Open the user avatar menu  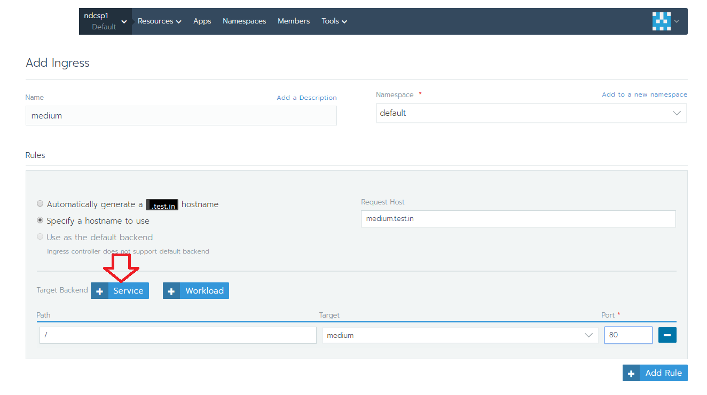pos(661,21)
